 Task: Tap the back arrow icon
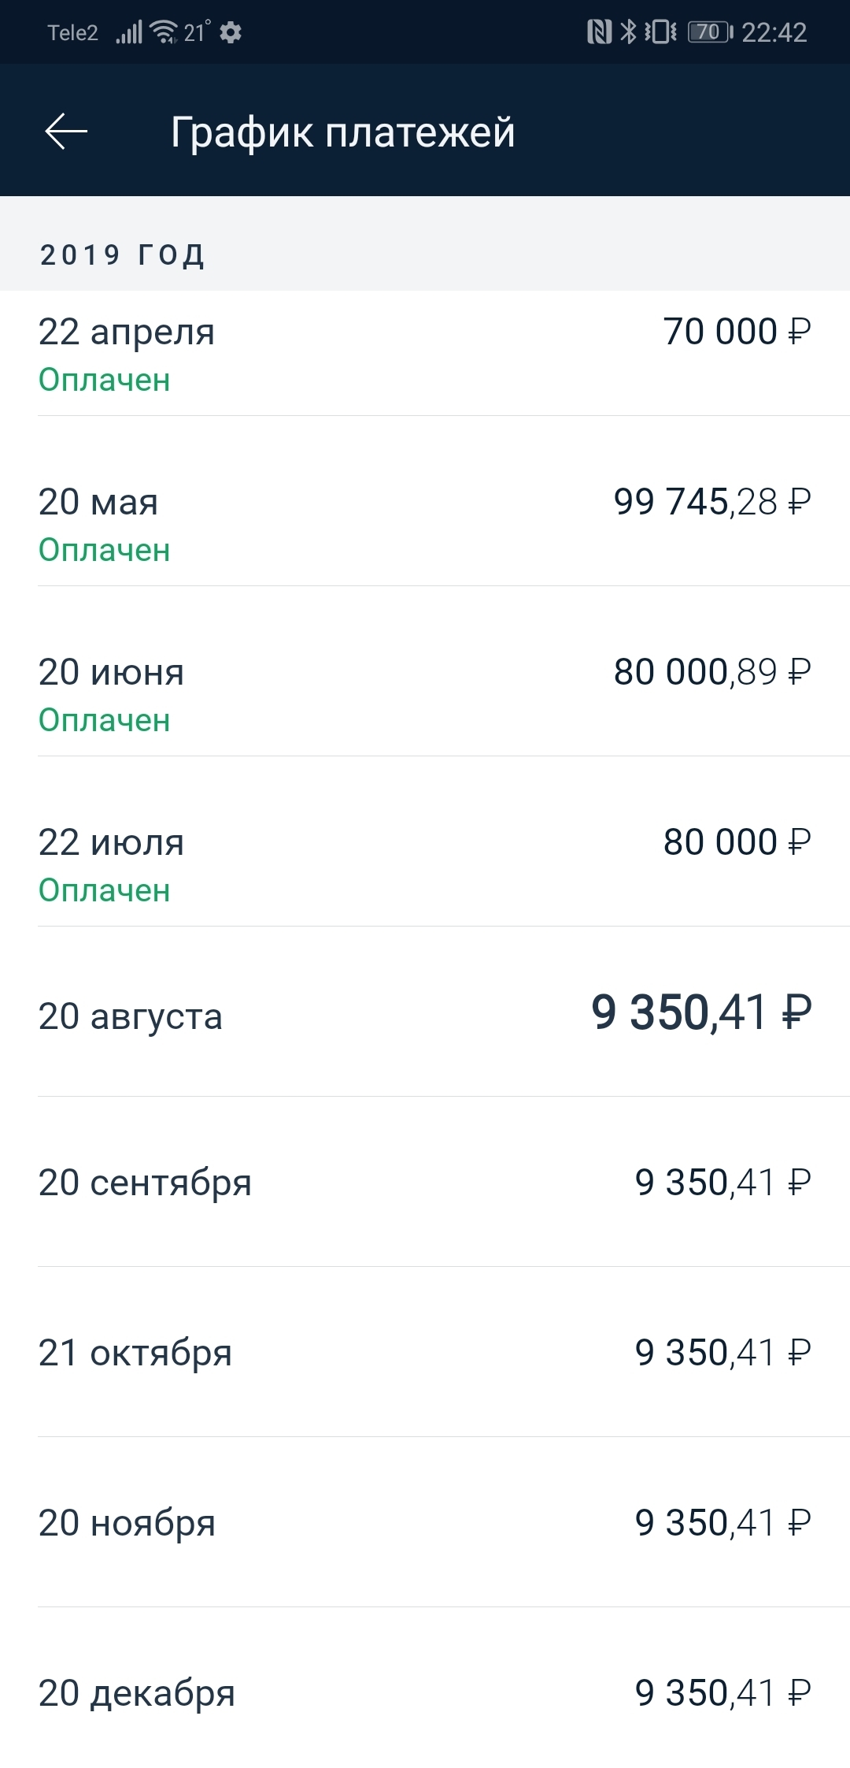click(x=66, y=131)
